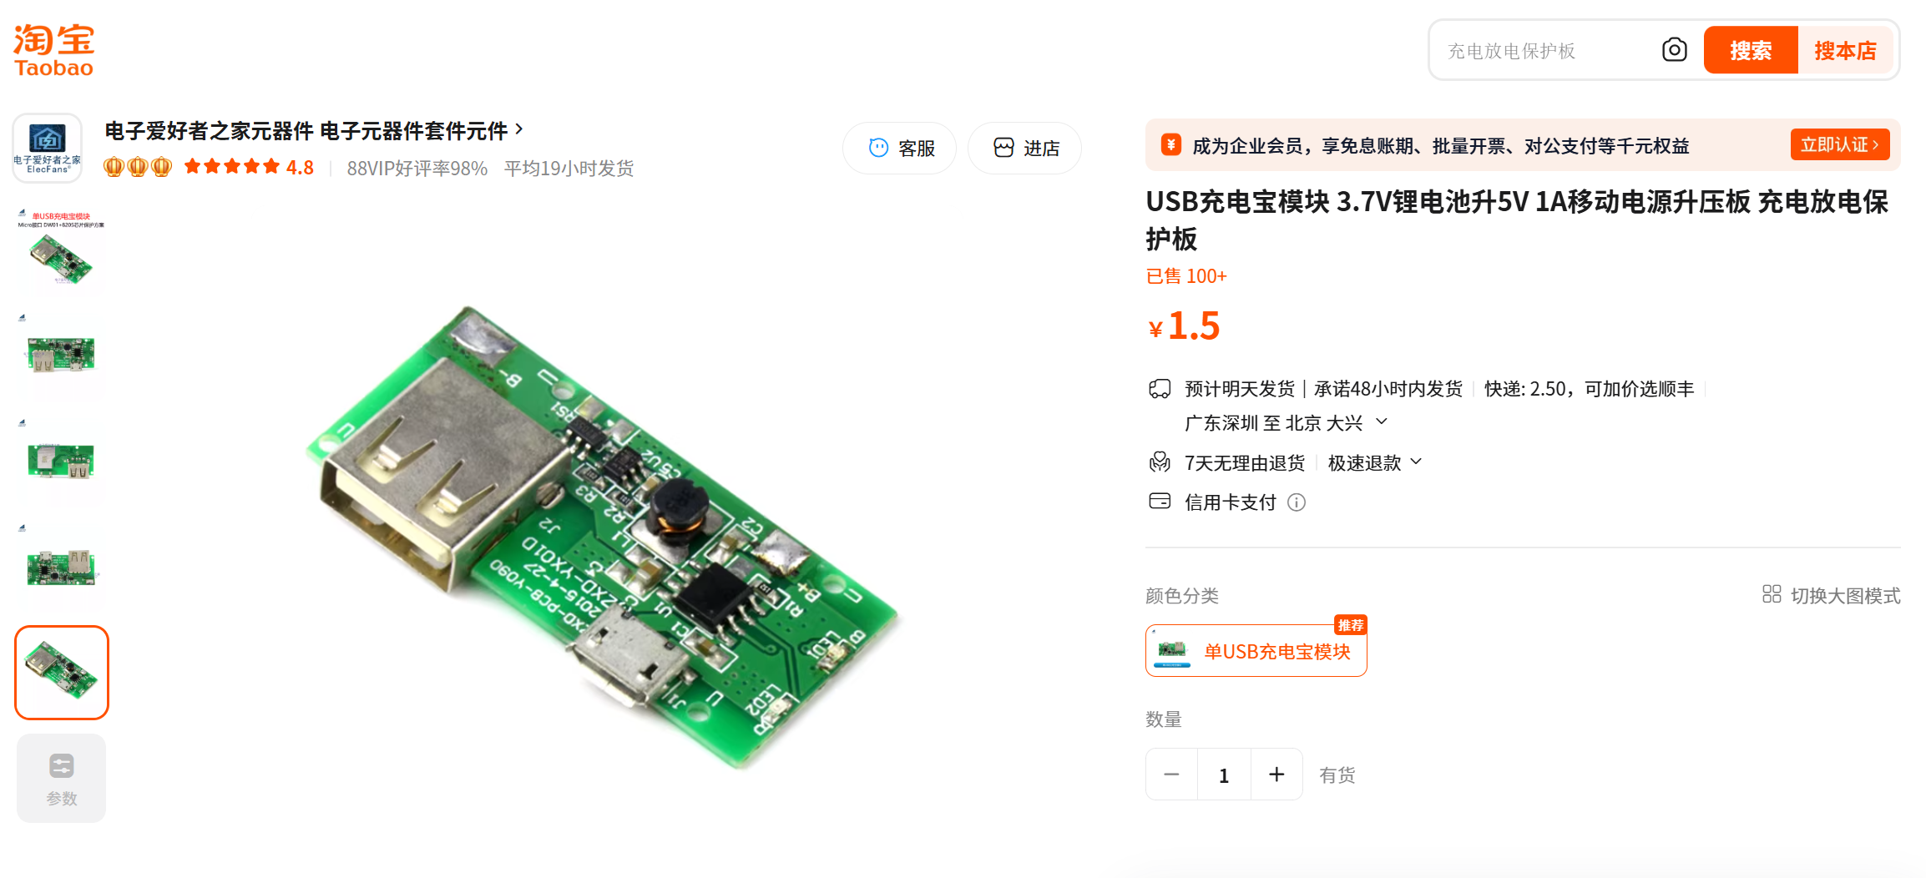Switch to large image mode grid icon
Viewport: 1926px width, 878px height.
[x=1772, y=593]
